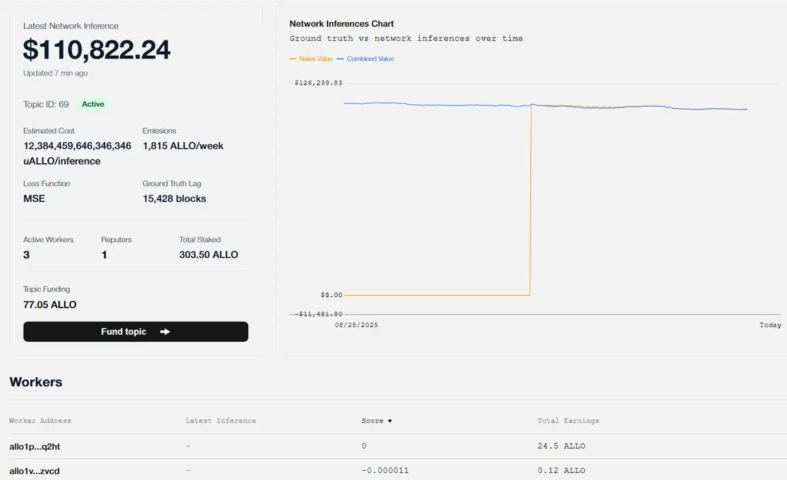Click the Active Workers count 3
787x480 pixels.
(x=26, y=255)
